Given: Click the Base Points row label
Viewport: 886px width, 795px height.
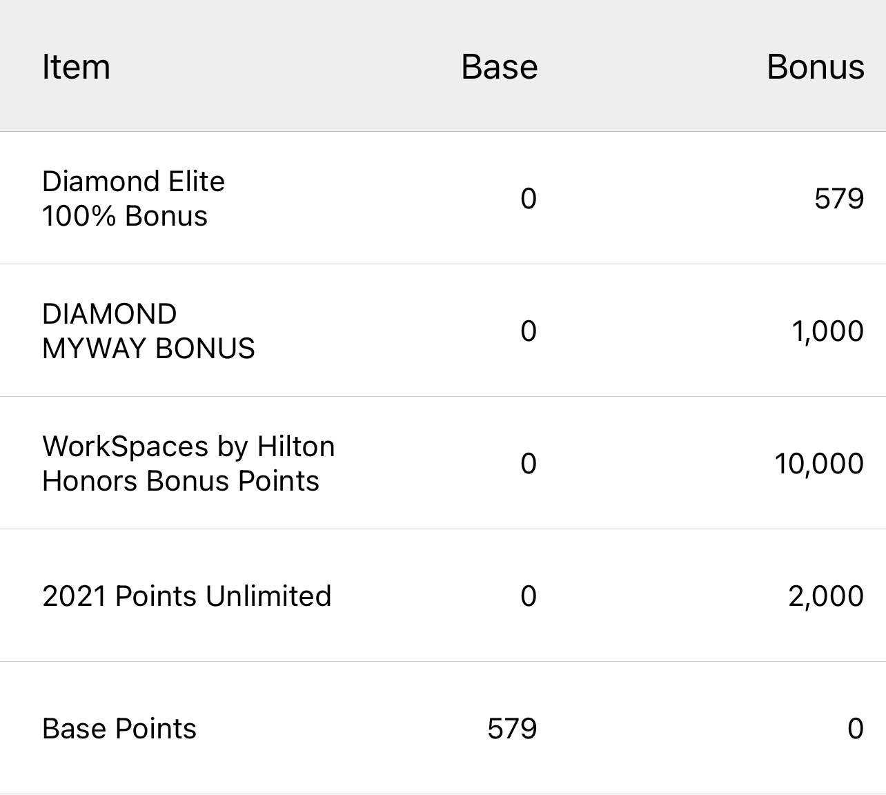Looking at the screenshot, I should pos(119,729).
